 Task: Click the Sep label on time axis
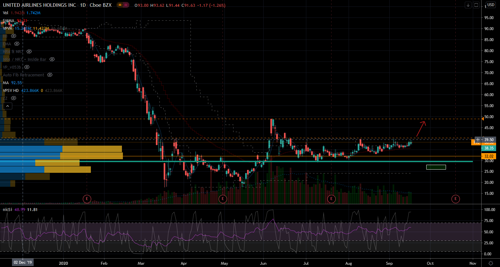click(x=389, y=263)
